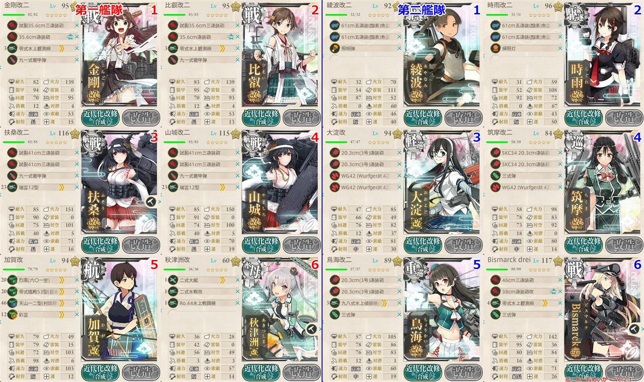This screenshot has width=644, height=382.
Task: Open 近代化改修 for 大淀改
Action: (422, 245)
